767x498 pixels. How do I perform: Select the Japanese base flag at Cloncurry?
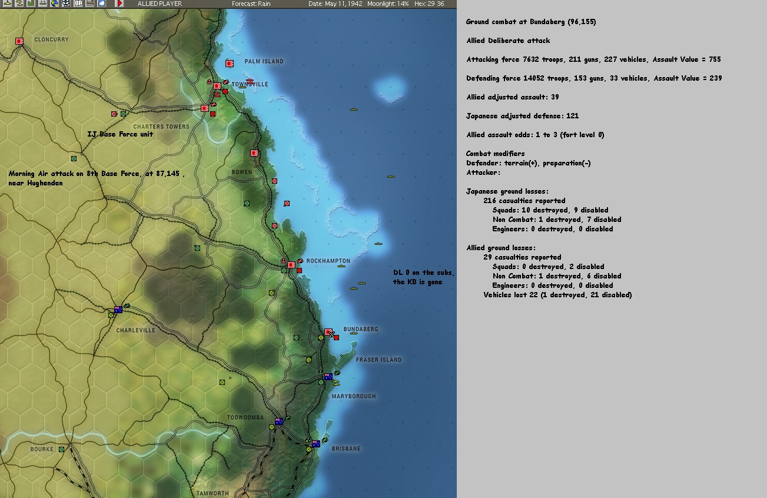[x=19, y=41]
